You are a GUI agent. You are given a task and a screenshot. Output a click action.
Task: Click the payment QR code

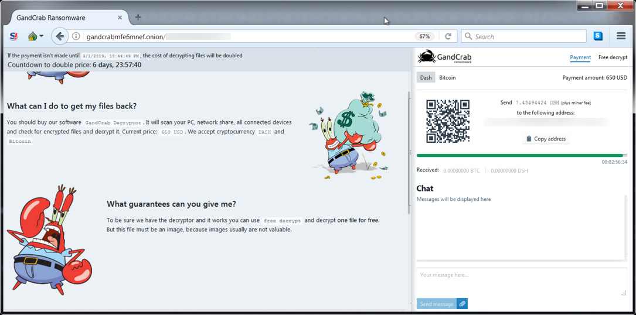click(x=448, y=121)
